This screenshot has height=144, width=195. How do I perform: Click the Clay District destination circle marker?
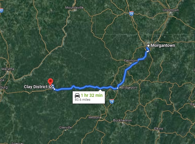50,87
